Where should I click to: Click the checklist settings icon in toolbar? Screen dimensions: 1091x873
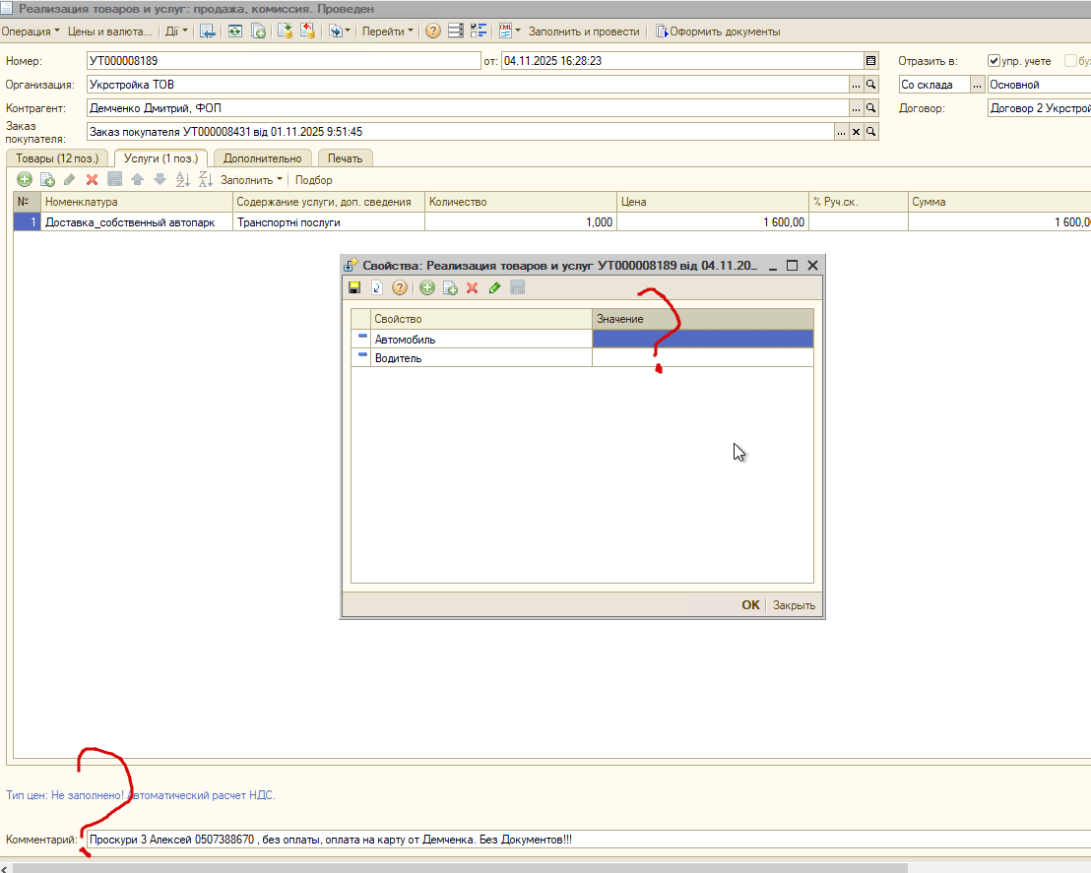point(479,31)
